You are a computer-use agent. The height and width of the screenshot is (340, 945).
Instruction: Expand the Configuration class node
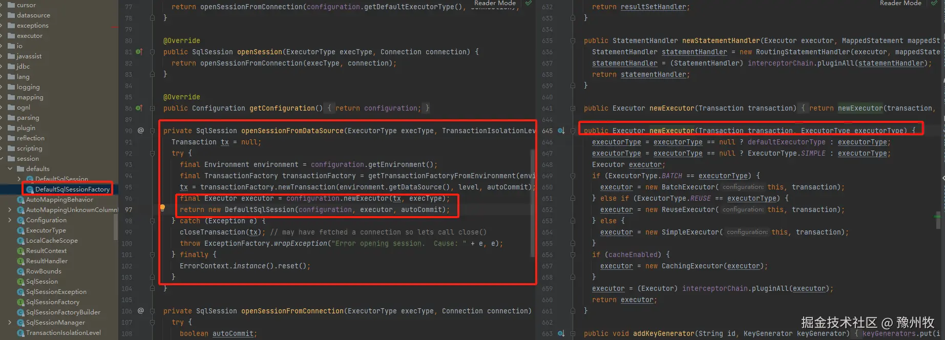(10, 220)
